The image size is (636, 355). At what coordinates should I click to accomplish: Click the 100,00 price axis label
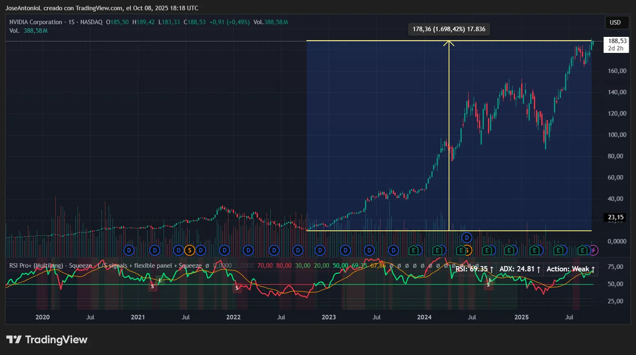(x=617, y=135)
